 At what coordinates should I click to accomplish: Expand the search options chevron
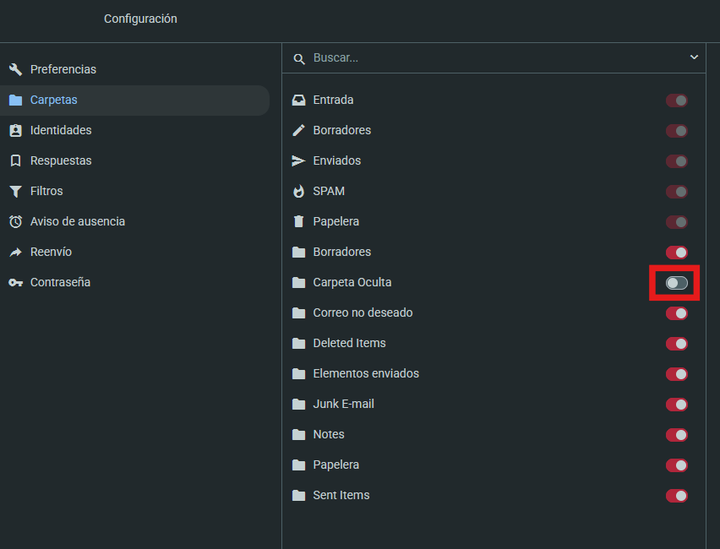click(x=694, y=57)
